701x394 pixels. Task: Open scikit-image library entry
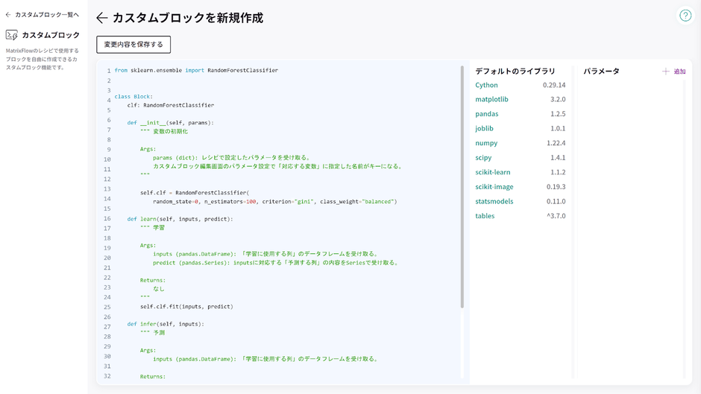[494, 187]
